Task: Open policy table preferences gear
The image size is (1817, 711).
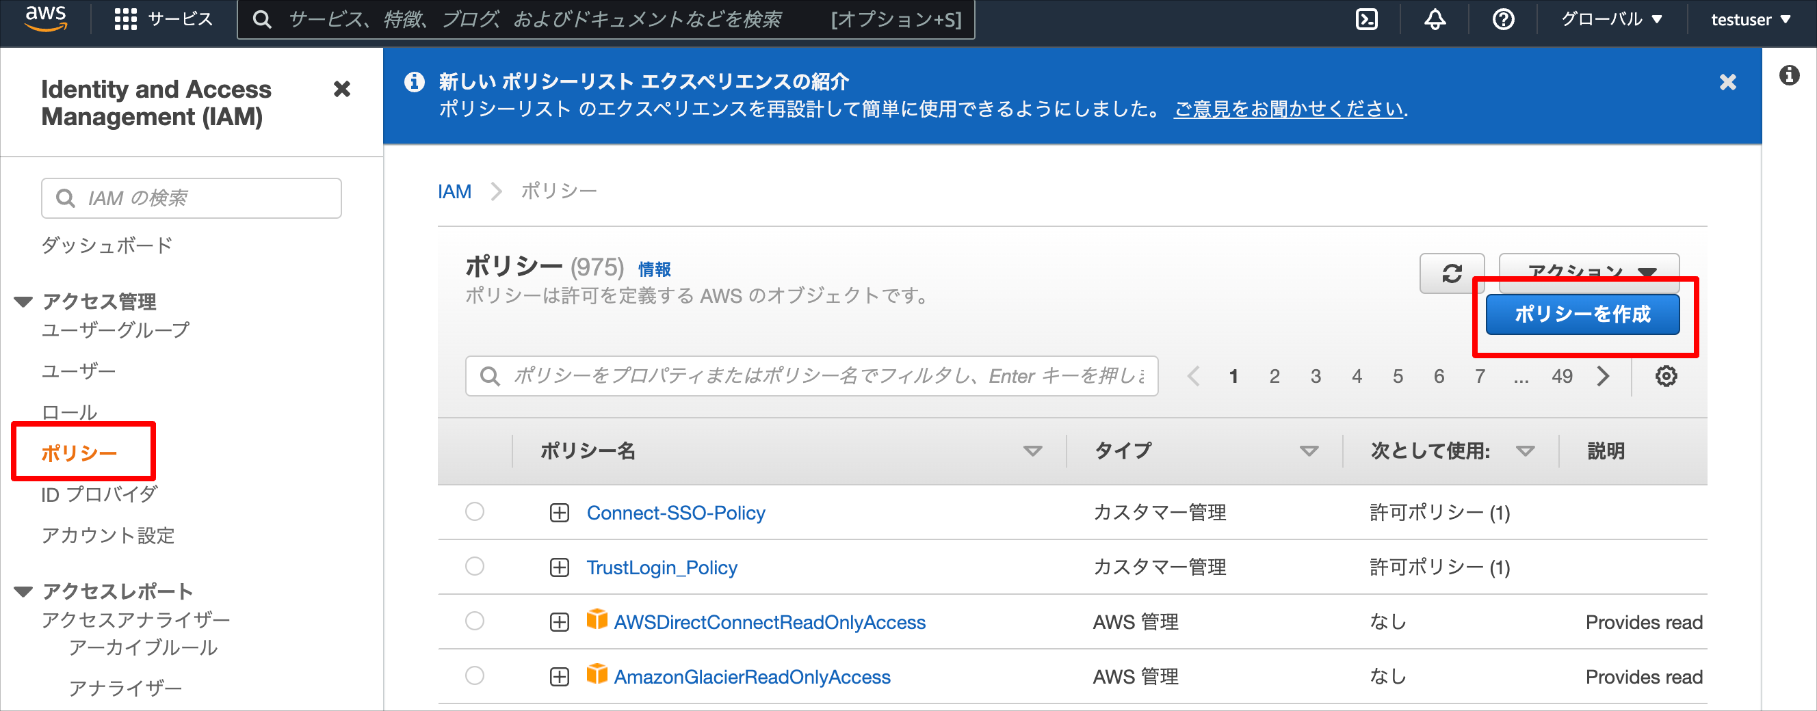Action: click(x=1666, y=376)
